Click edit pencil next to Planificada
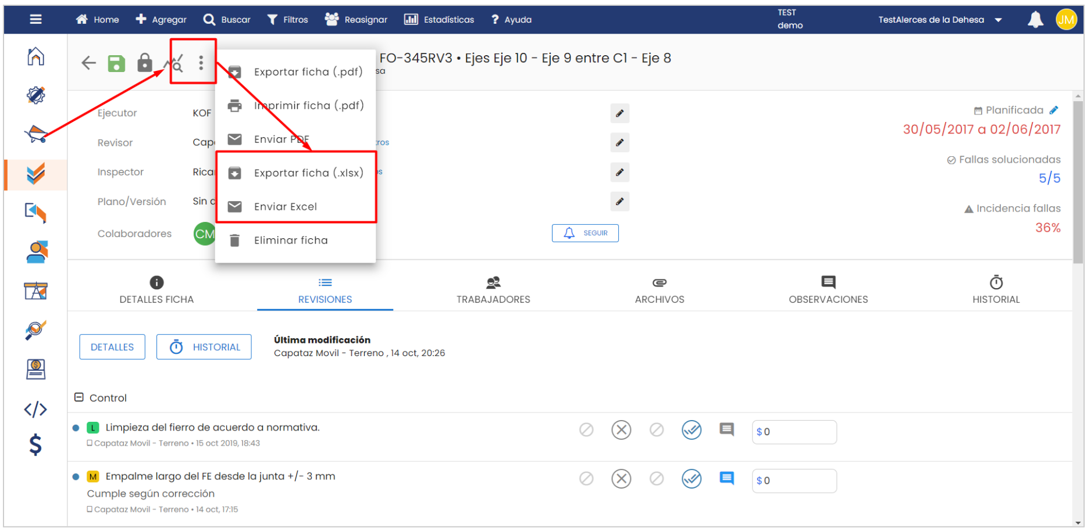The image size is (1087, 531). 1054,110
